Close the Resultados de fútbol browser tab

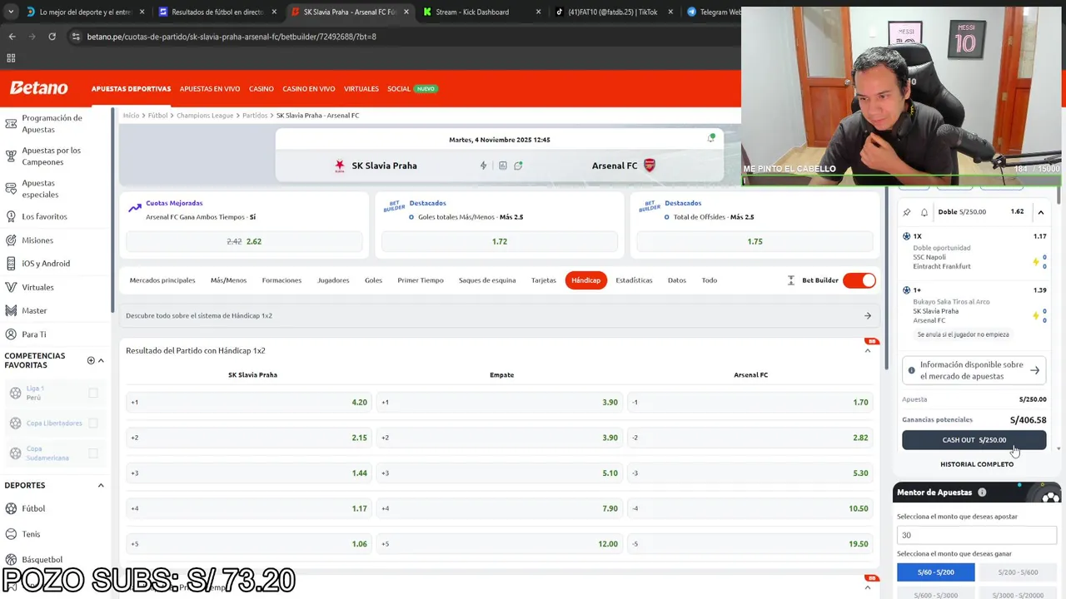click(274, 12)
